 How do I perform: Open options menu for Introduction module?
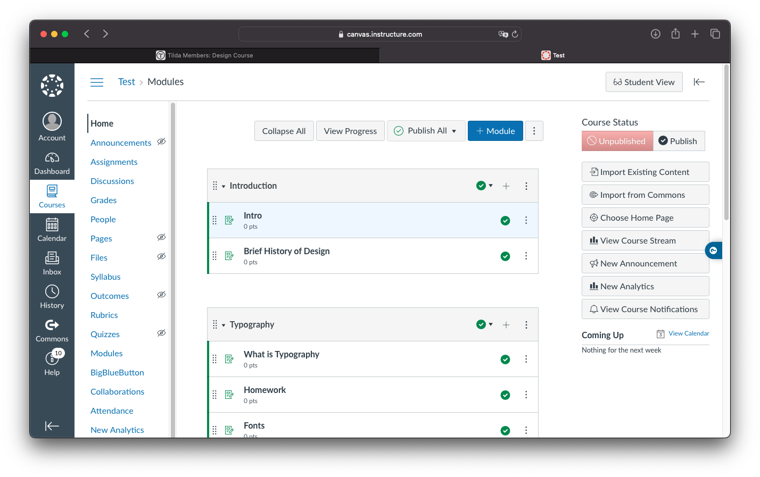coord(526,186)
